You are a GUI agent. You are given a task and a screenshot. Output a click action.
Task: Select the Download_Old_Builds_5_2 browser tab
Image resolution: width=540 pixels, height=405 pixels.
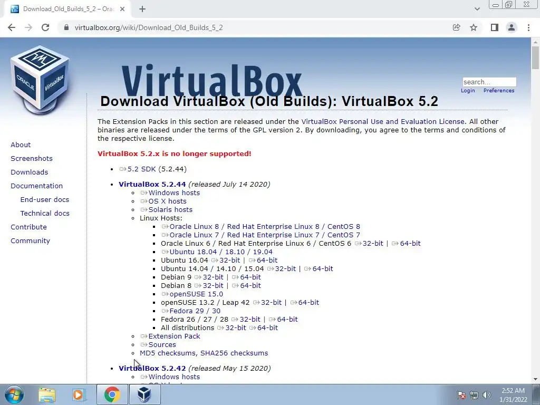coord(67,9)
